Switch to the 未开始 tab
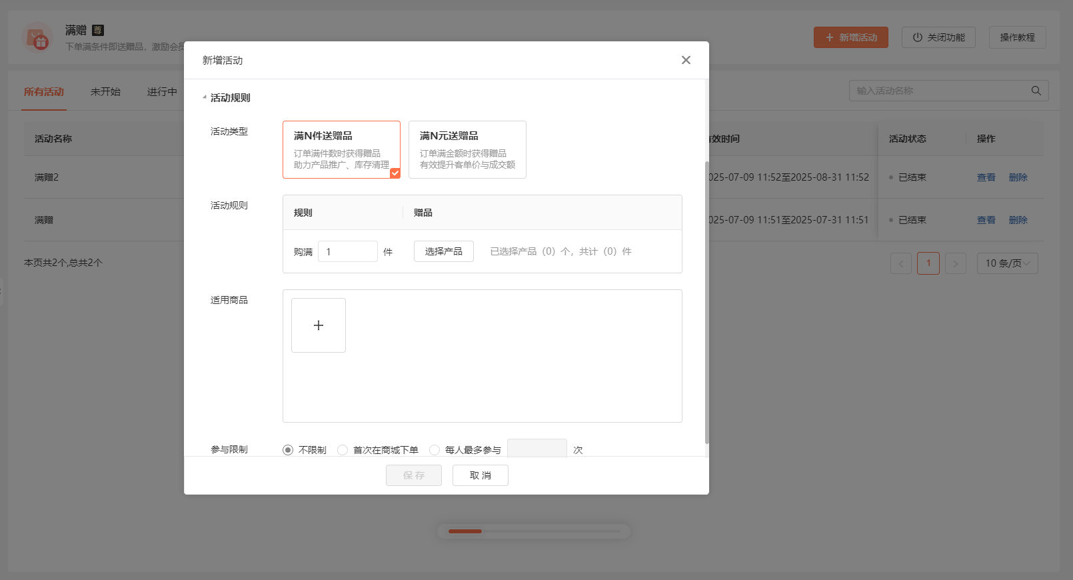This screenshot has width=1073, height=580. point(105,92)
